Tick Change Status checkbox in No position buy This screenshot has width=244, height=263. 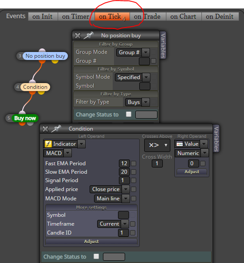coord(129,114)
